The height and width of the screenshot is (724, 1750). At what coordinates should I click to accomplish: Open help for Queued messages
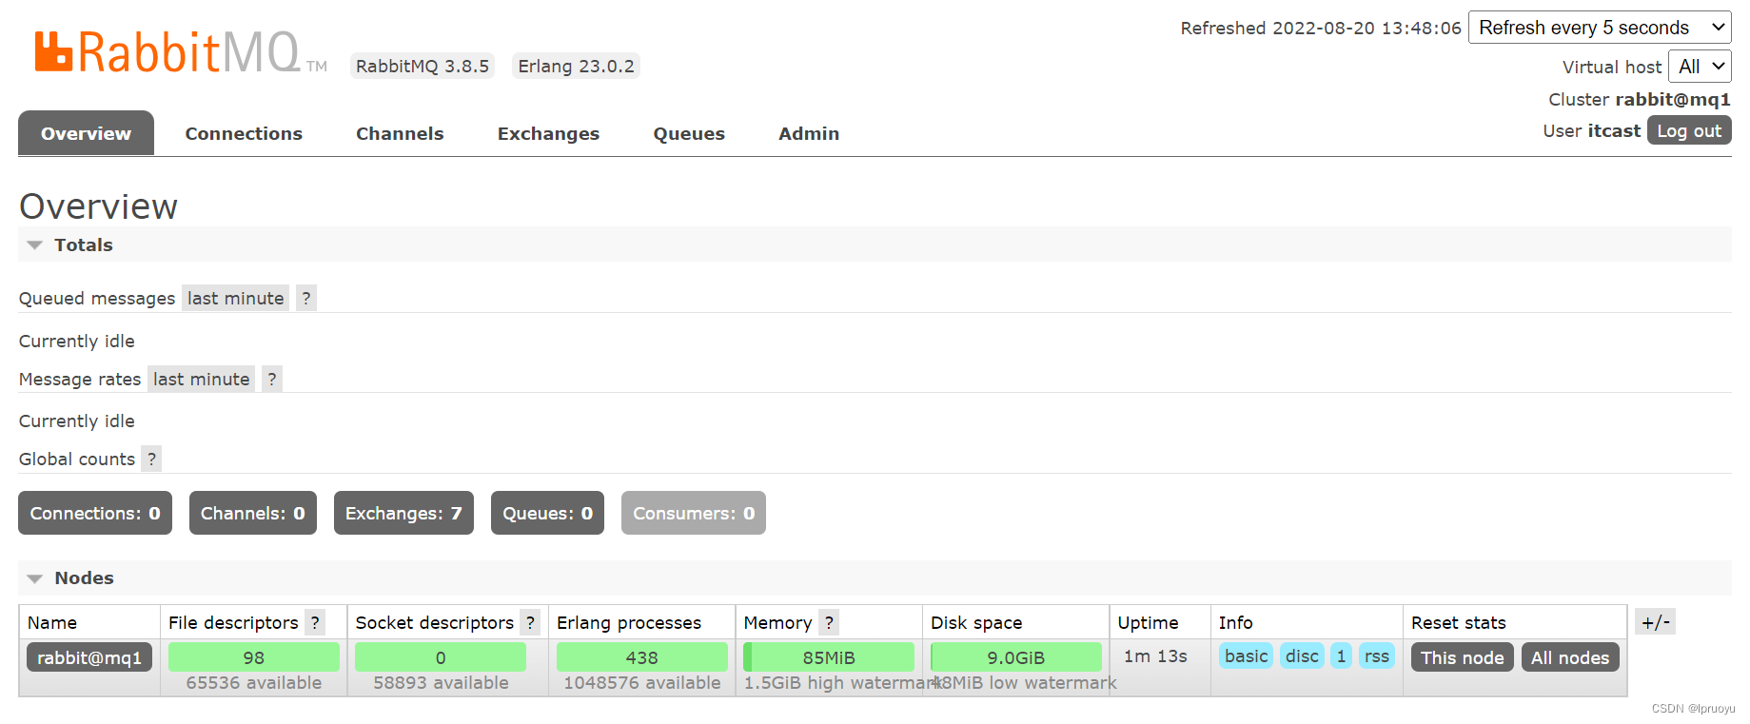tap(306, 299)
